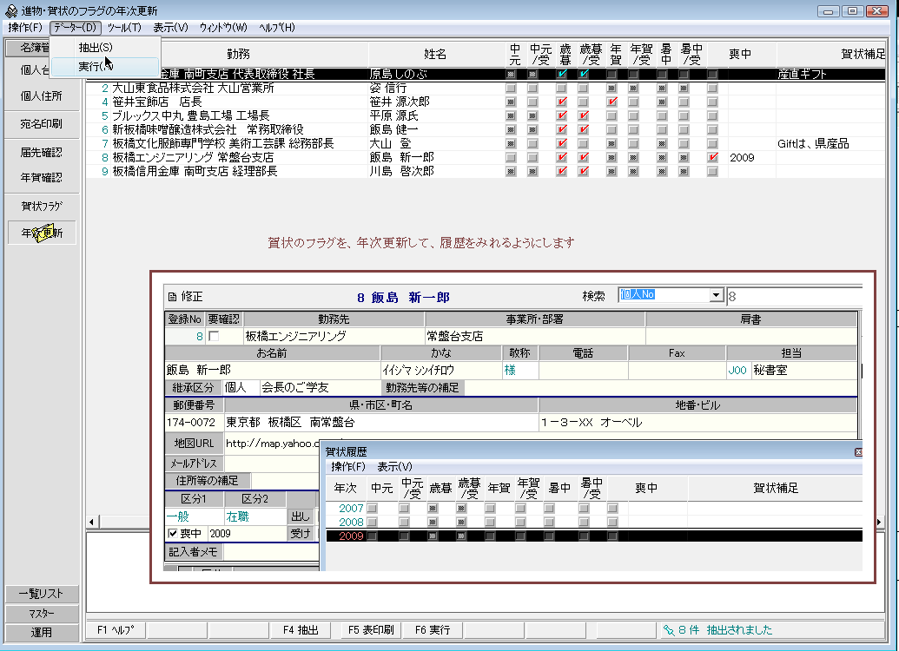Click the magnifier icon in the status bar
Screen dimensions: 899x651
669,630
